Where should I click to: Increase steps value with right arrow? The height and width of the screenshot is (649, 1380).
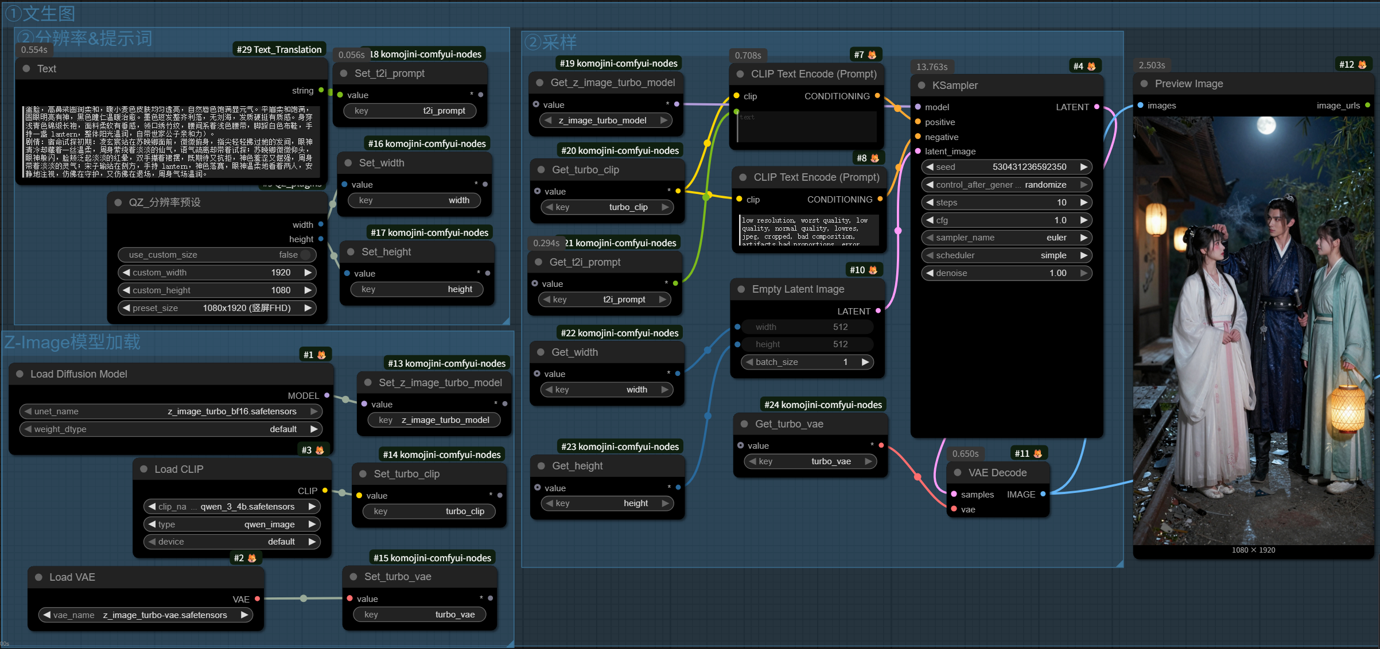(x=1083, y=203)
